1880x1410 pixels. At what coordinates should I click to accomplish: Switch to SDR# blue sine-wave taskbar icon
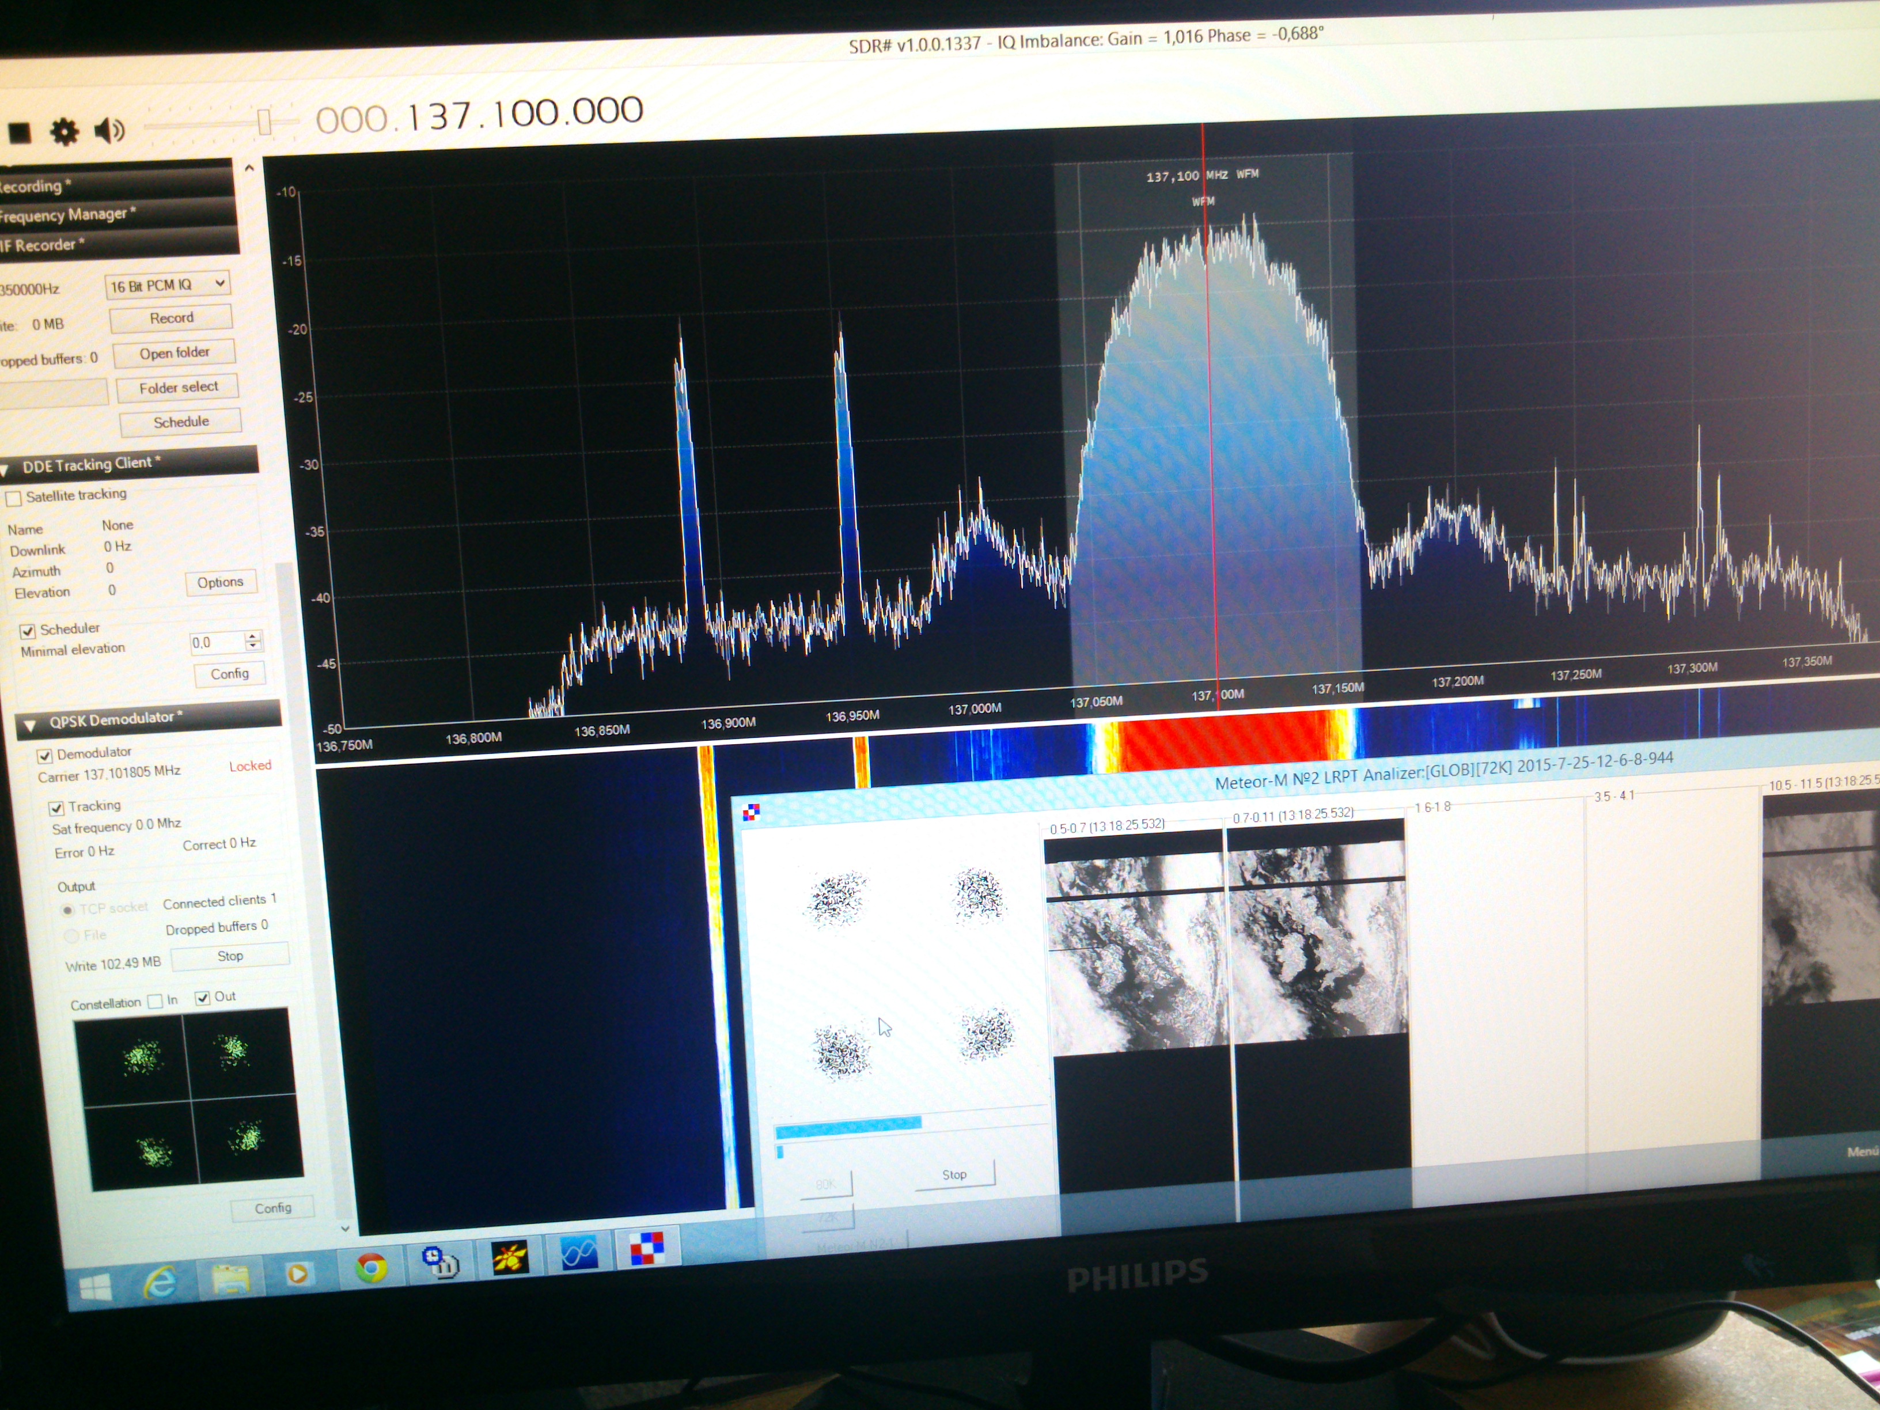[x=579, y=1253]
